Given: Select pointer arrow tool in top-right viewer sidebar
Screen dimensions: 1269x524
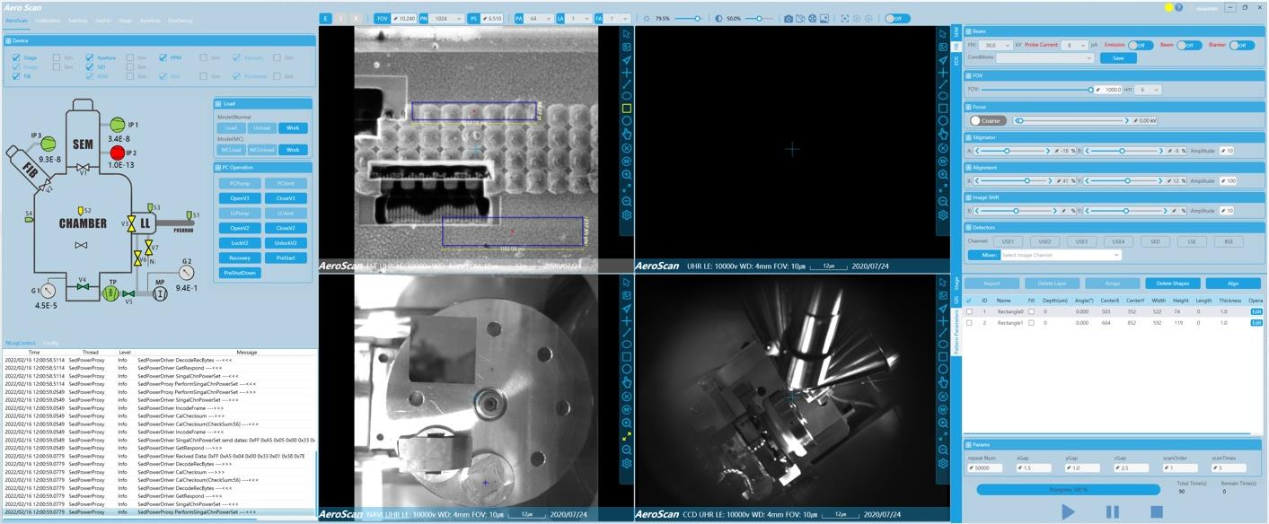Looking at the screenshot, I should (x=942, y=33).
